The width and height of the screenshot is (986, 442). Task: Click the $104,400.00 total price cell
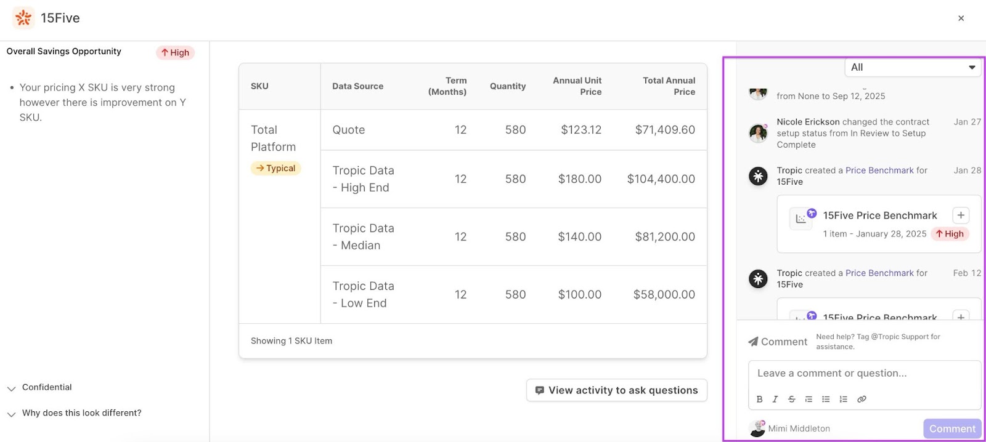661,179
